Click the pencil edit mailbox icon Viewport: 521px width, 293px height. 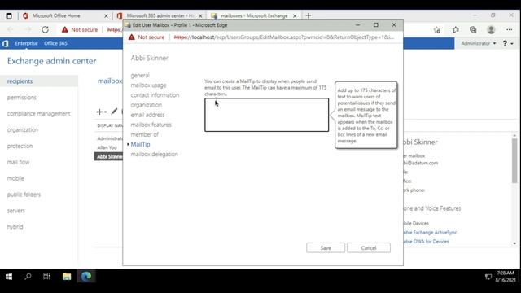pos(114,112)
